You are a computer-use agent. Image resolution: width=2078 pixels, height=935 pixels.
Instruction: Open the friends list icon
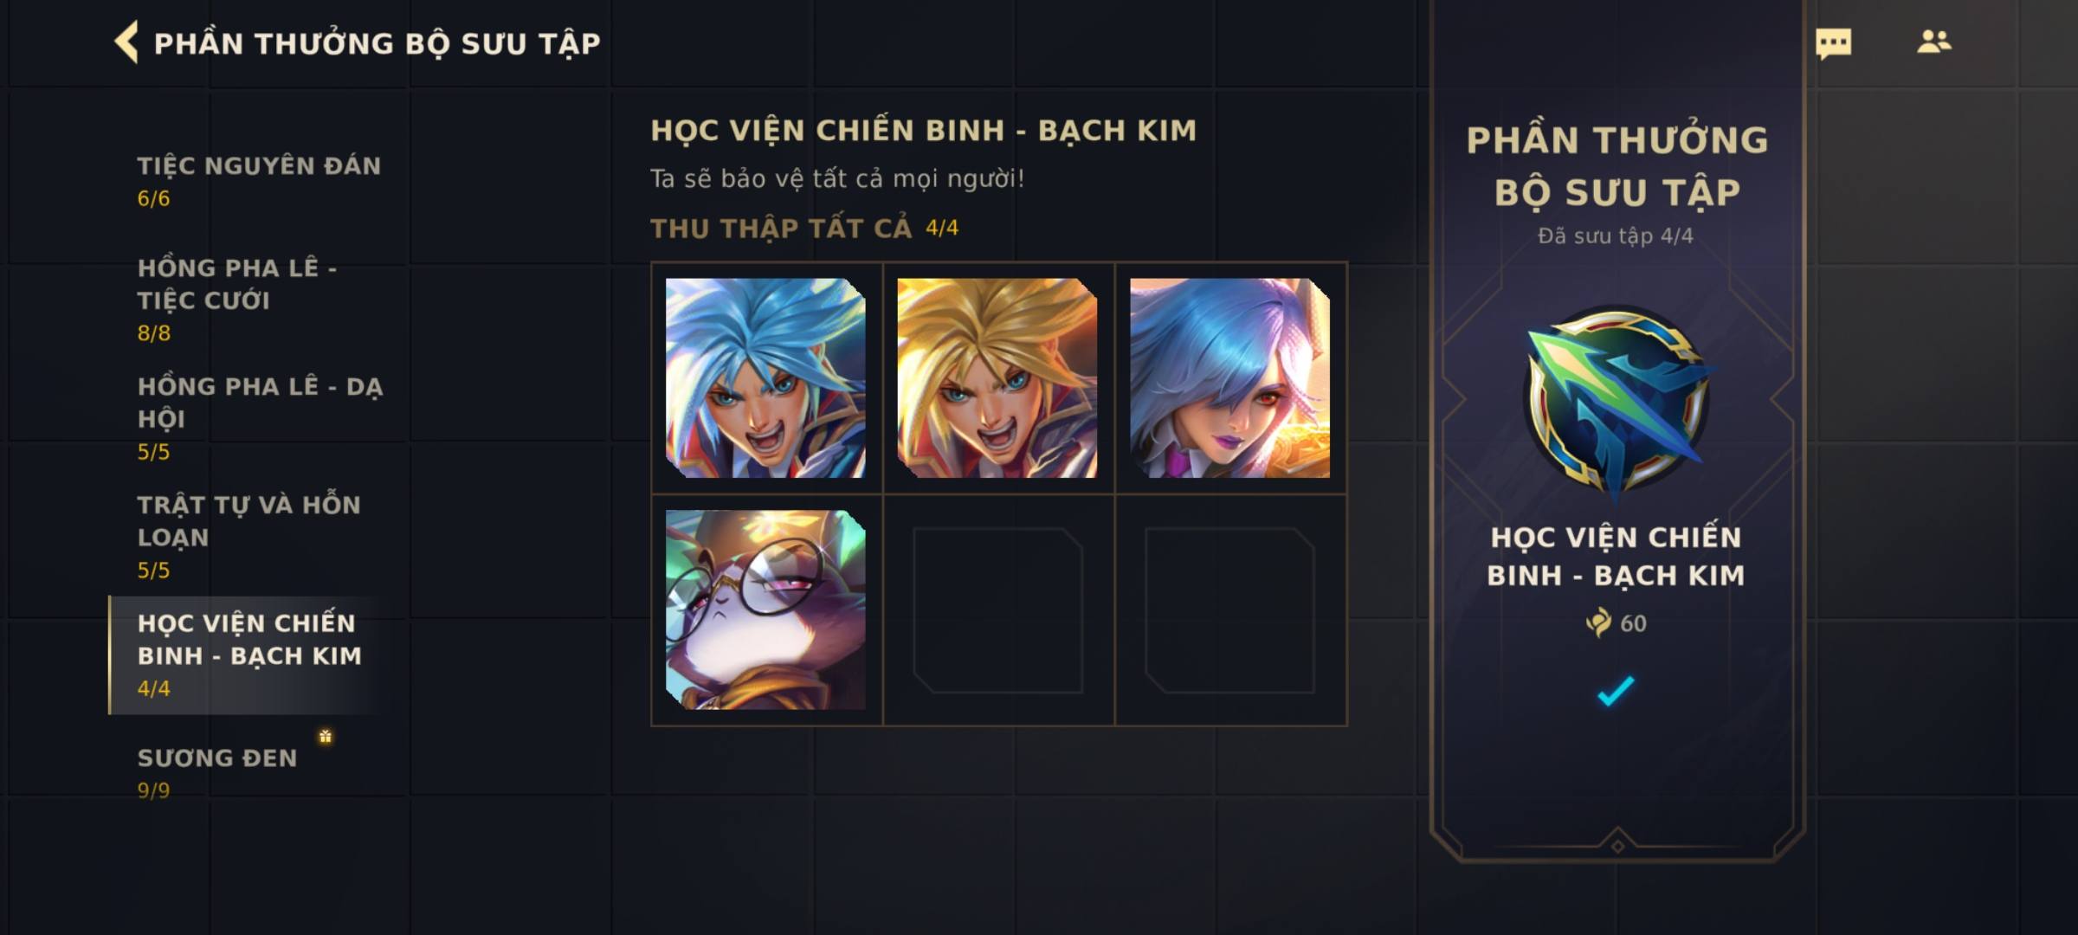pyautogui.click(x=1933, y=42)
